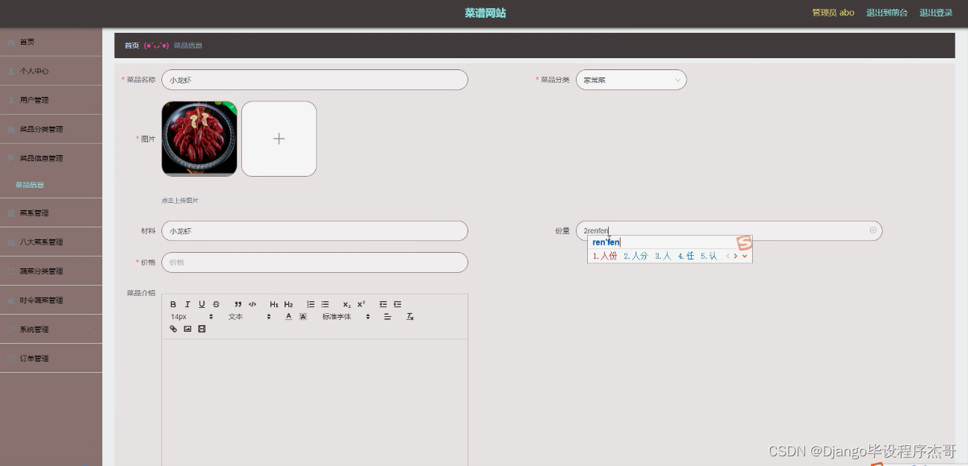The height and width of the screenshot is (466, 968).
Task: Apply subscript formatting
Action: [x=347, y=304]
